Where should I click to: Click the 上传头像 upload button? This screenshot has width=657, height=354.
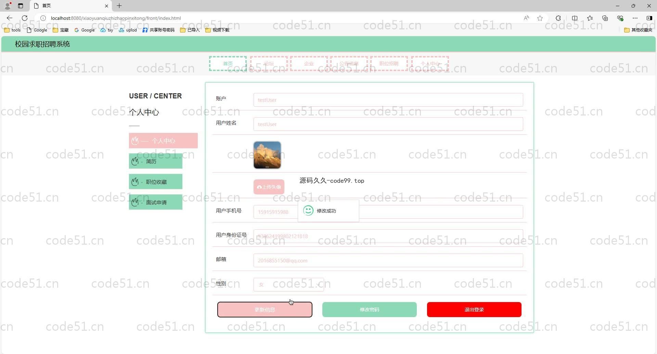click(x=269, y=187)
